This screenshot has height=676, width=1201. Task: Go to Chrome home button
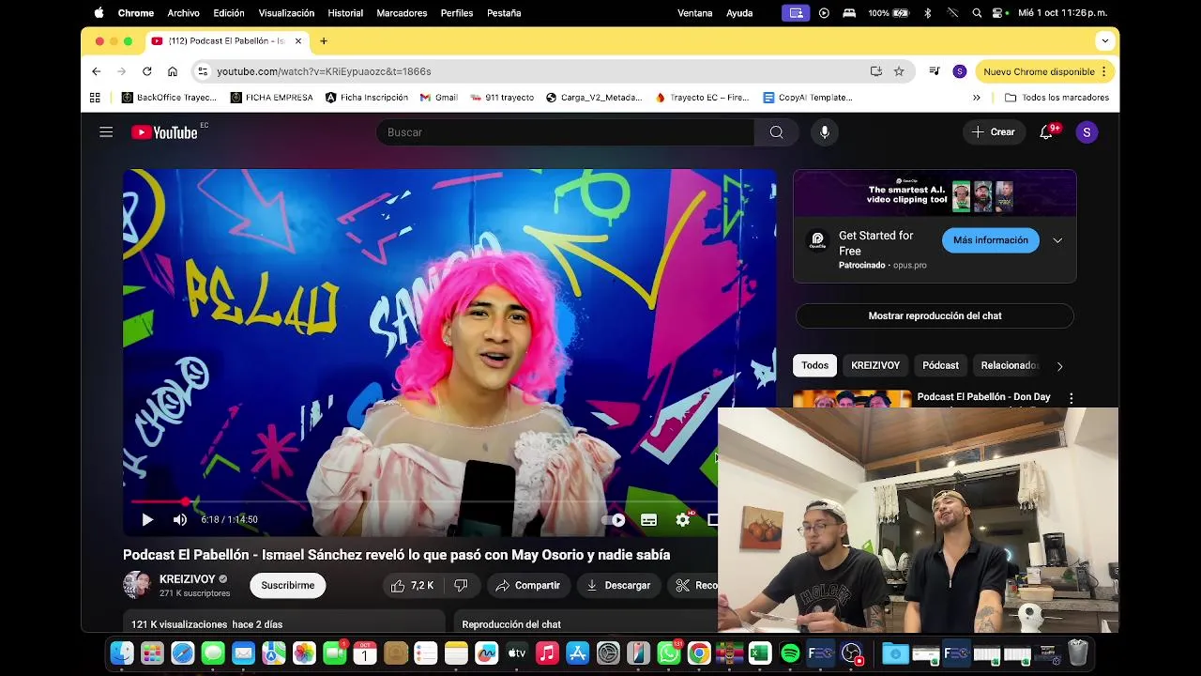pyautogui.click(x=173, y=71)
